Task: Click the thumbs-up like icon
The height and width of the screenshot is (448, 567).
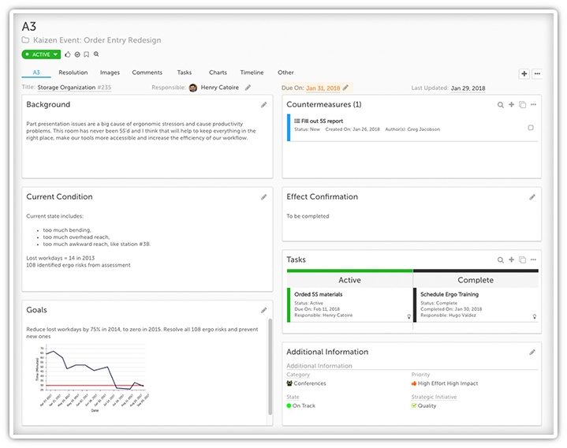Action: click(68, 54)
